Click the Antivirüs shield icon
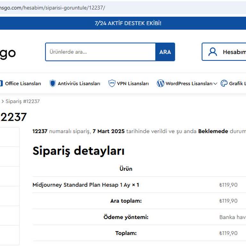Viewport: 246px width, 246px height. coord(53,83)
